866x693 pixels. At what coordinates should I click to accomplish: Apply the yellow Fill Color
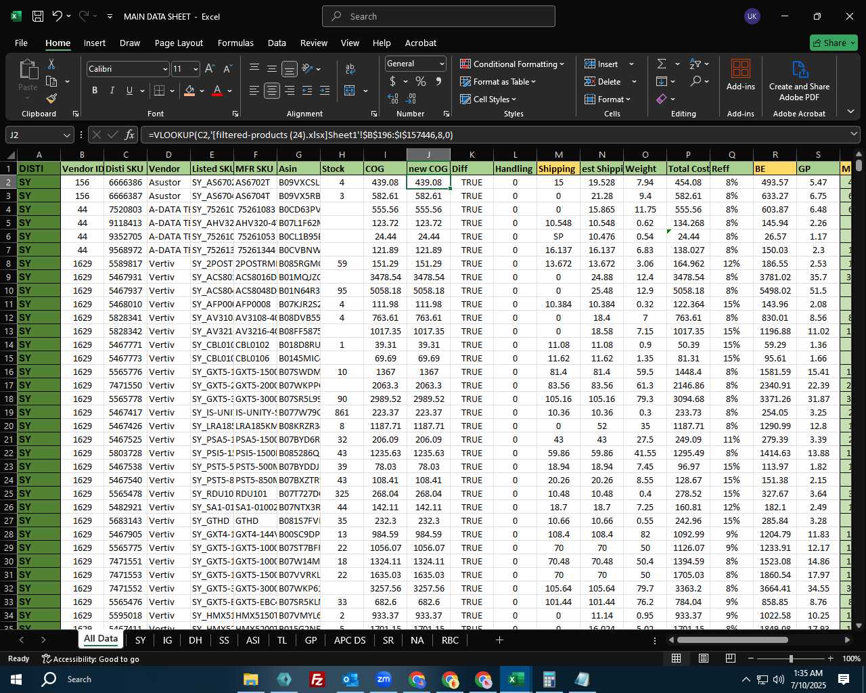pyautogui.click(x=189, y=91)
